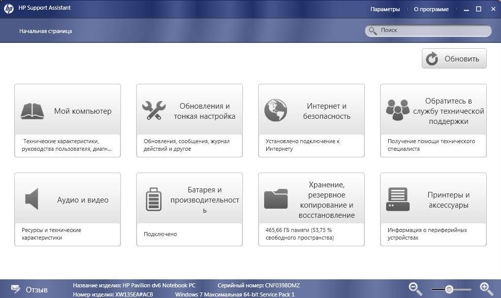Open the speaker Audio and video icon
Screen dimensions: 501x298
click(32, 199)
